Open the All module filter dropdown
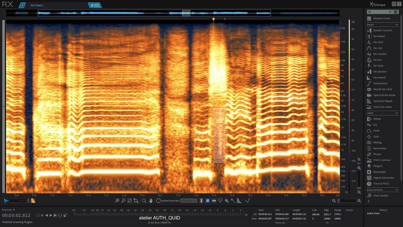This screenshot has width=403, height=227. (379, 12)
